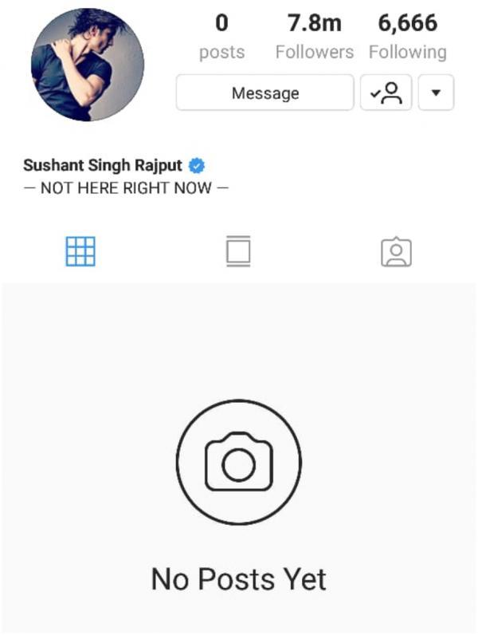478x635 pixels.
Task: Click the camera lens circle inside icon
Action: pyautogui.click(x=238, y=465)
